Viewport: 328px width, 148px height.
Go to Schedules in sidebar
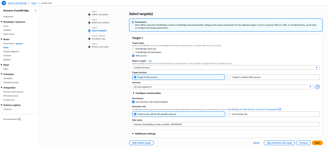point(8,78)
